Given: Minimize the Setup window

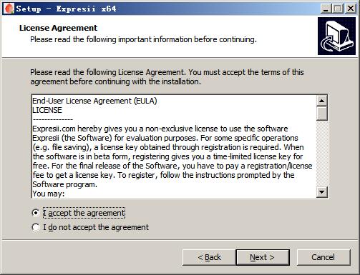Looking at the screenshot, I should pyautogui.click(x=326, y=9).
